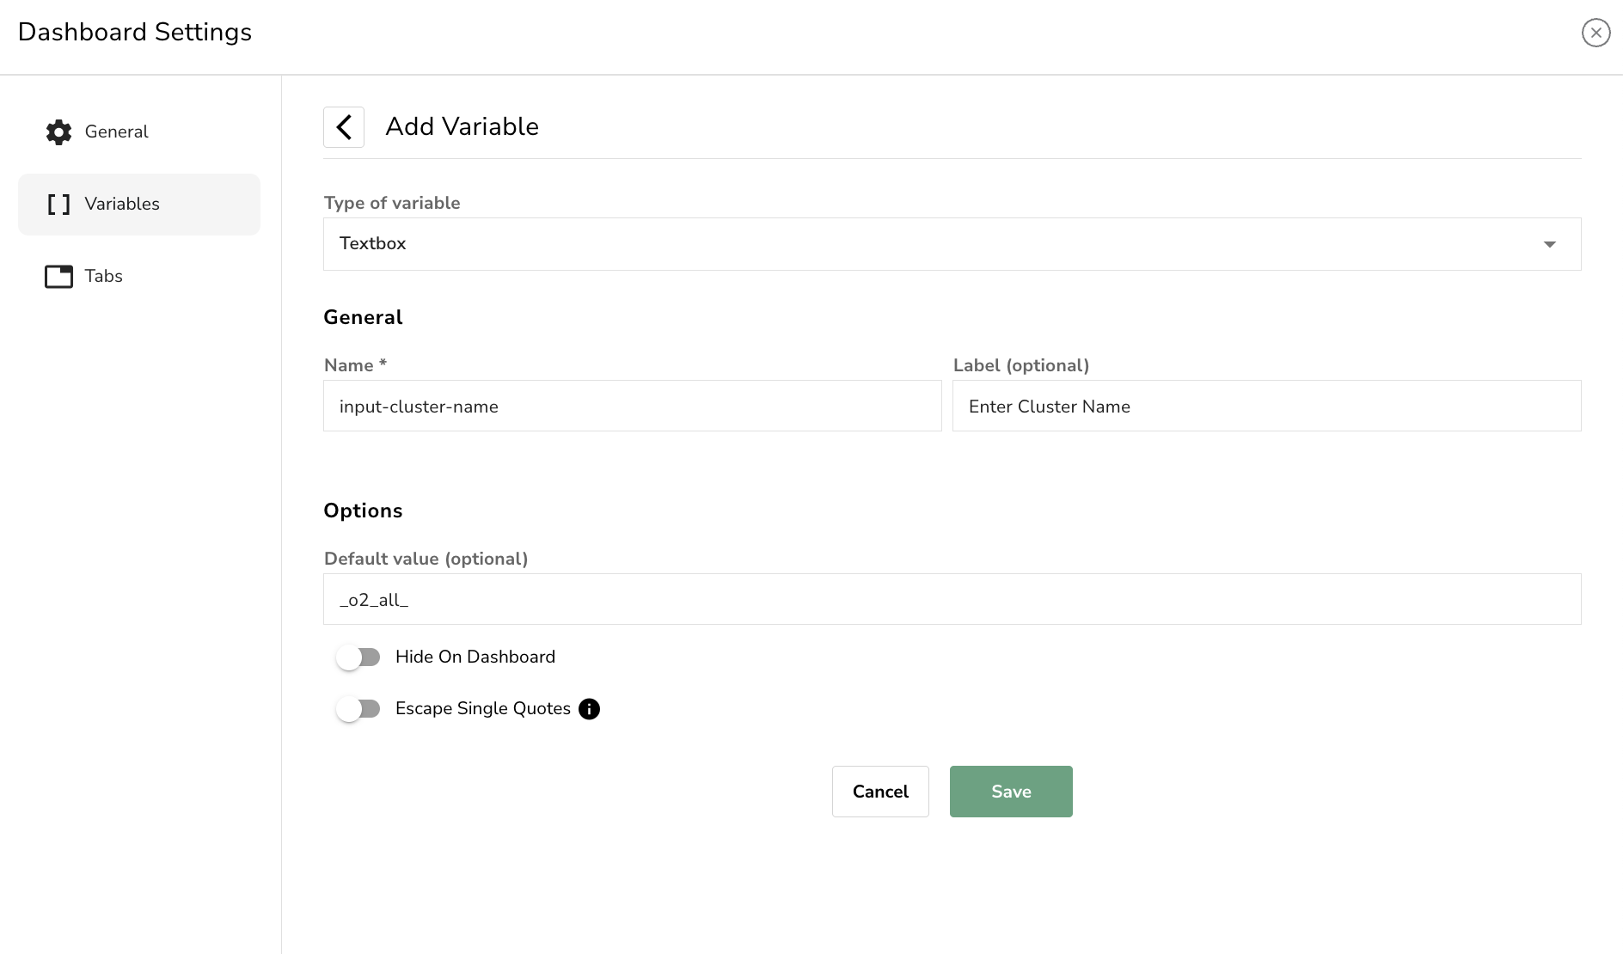1623x954 pixels.
Task: Switch to the Tabs settings section
Action: click(x=104, y=277)
